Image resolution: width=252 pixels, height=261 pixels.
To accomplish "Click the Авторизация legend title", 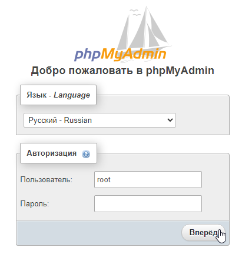I will coord(52,153).
